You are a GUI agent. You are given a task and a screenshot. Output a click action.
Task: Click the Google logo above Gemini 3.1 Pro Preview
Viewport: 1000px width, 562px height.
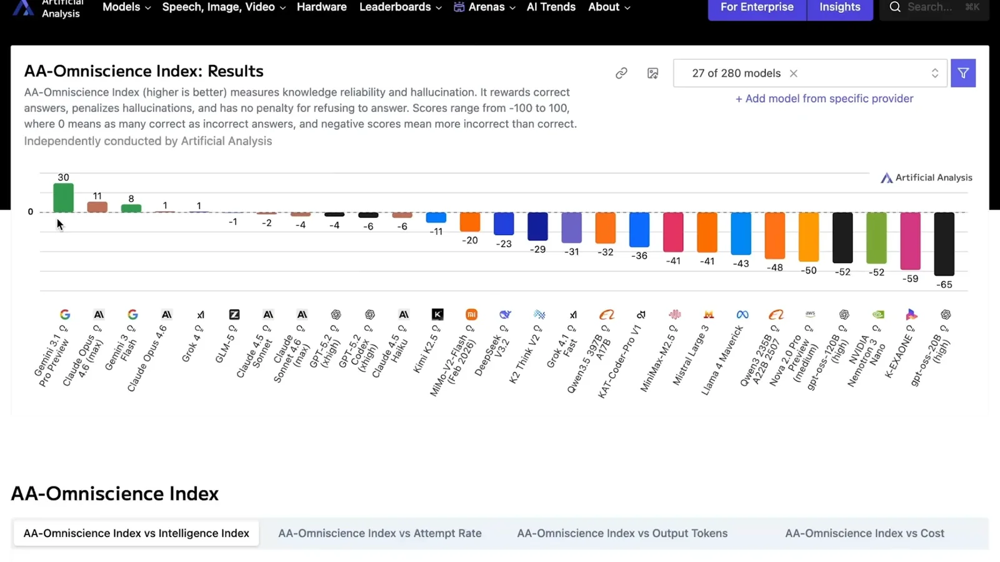pyautogui.click(x=65, y=315)
